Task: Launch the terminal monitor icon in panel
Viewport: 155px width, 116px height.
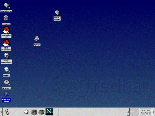Action: point(34,112)
